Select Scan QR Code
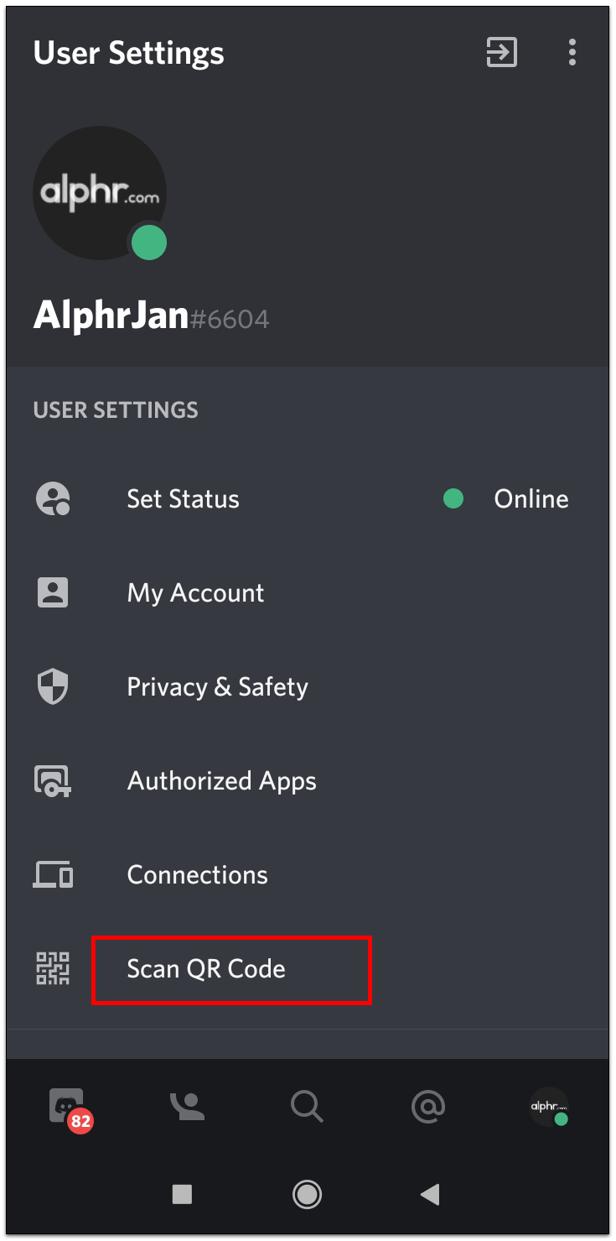Viewport: 616px width, 1241px height. point(206,969)
